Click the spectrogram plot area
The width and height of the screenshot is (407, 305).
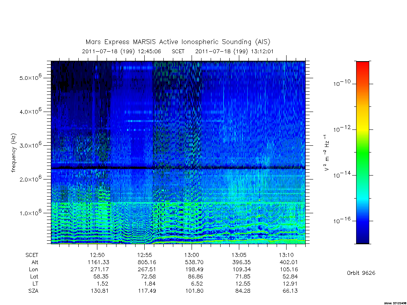[x=178, y=152]
